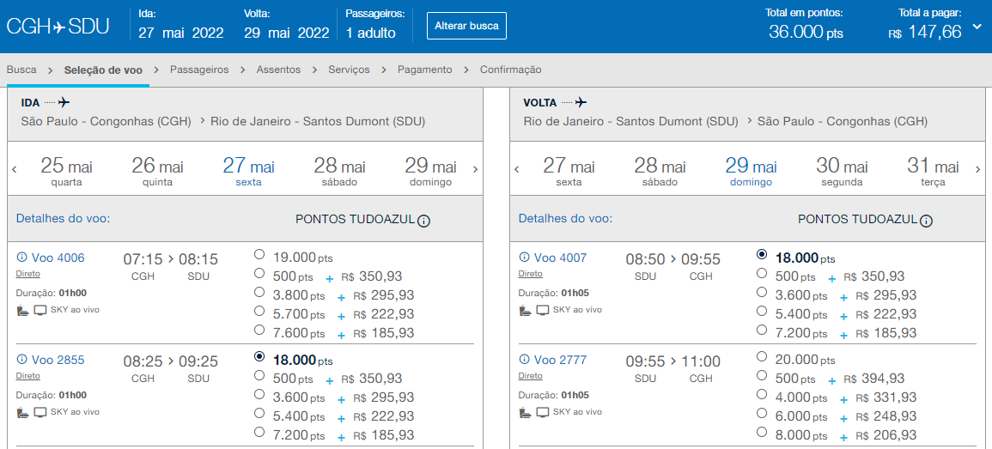Viewport: 992px width, 449px height.
Task: Choose 27 mai sexta in VOLTA dates
Action: tap(569, 172)
